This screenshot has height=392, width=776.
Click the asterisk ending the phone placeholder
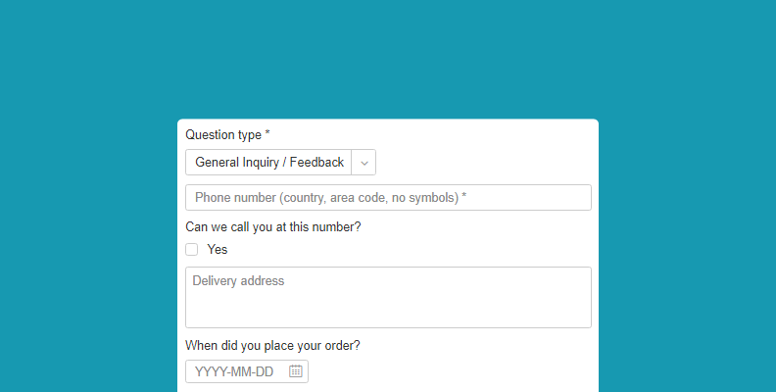(x=464, y=195)
